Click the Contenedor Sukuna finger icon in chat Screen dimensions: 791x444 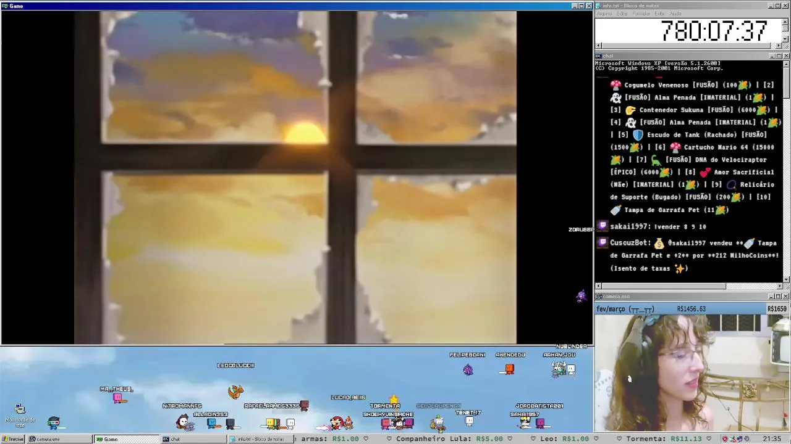tap(630, 110)
